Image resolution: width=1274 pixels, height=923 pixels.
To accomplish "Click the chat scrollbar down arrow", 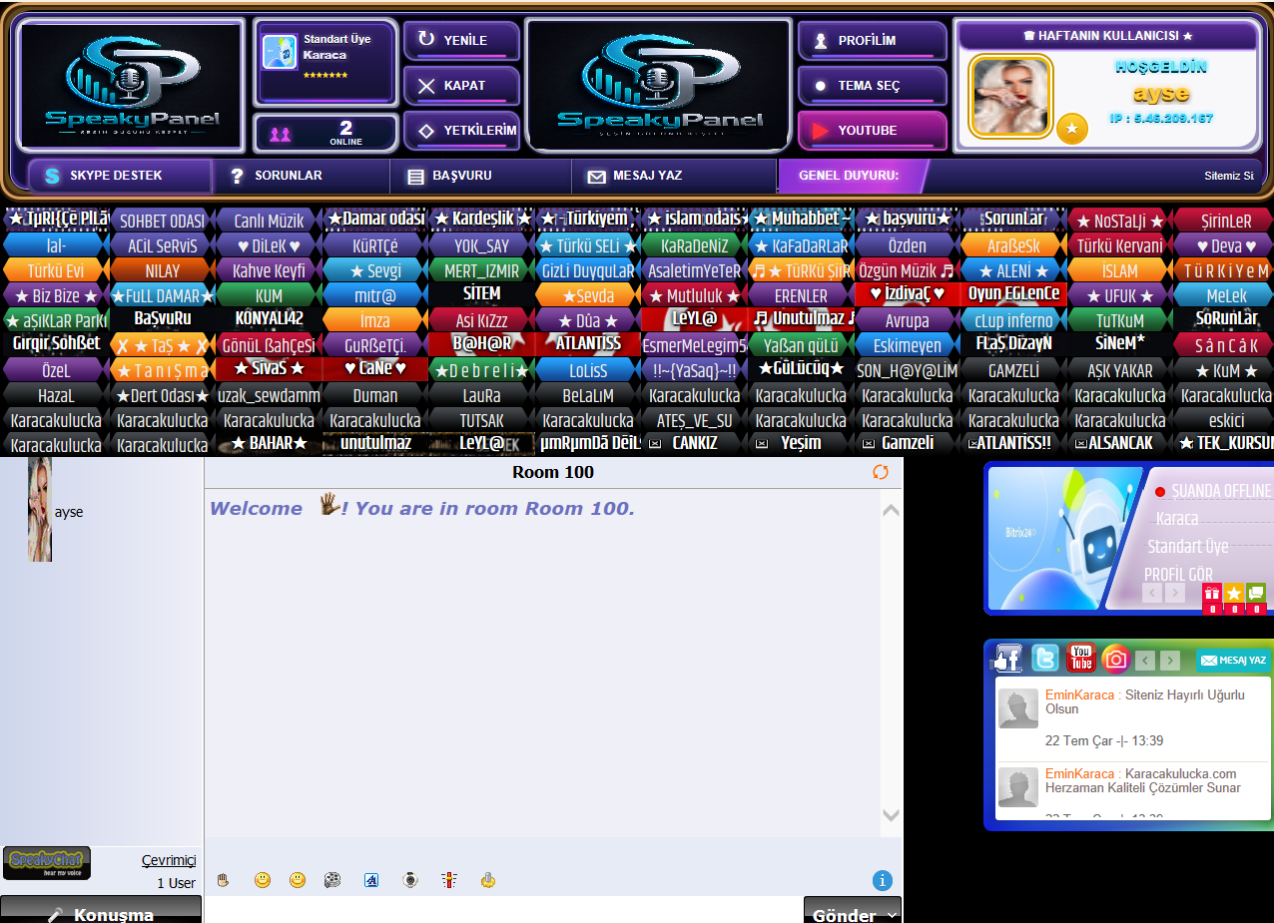I will 891,815.
